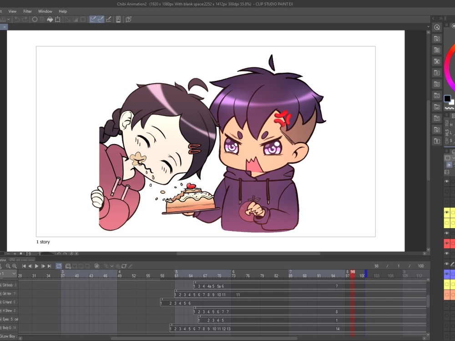
Task: Click New animation folder icon in timeline
Action: tap(68, 266)
